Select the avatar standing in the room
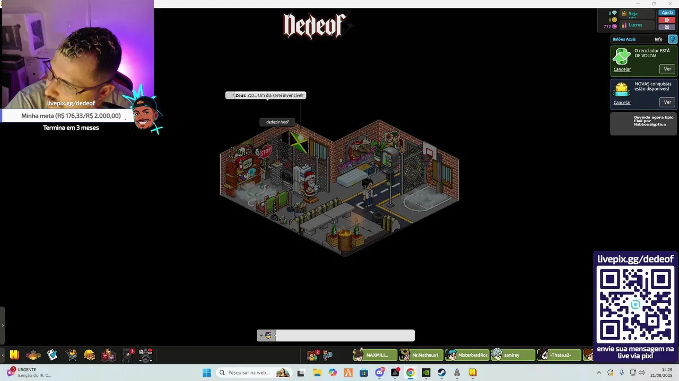The width and height of the screenshot is (679, 381). [367, 192]
